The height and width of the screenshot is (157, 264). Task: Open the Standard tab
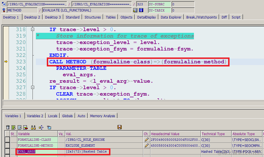tap(73, 17)
